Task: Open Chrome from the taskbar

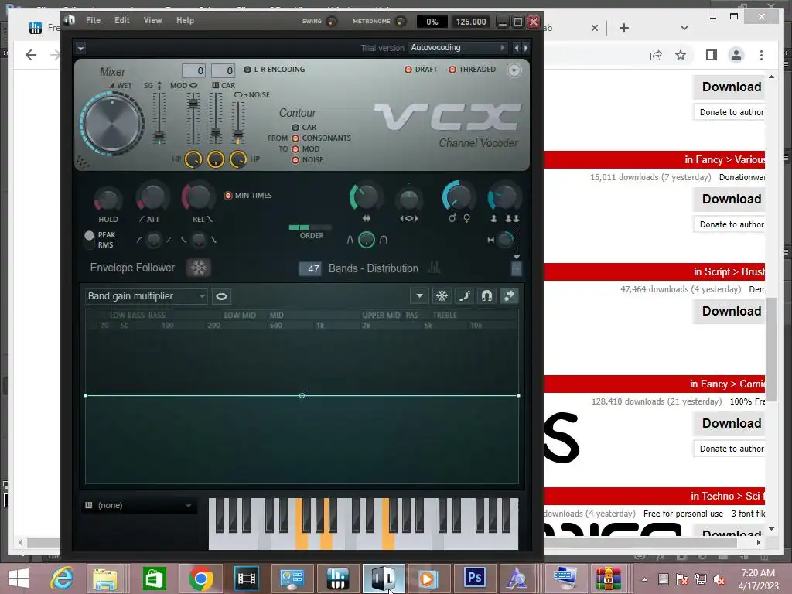Action: [200, 579]
